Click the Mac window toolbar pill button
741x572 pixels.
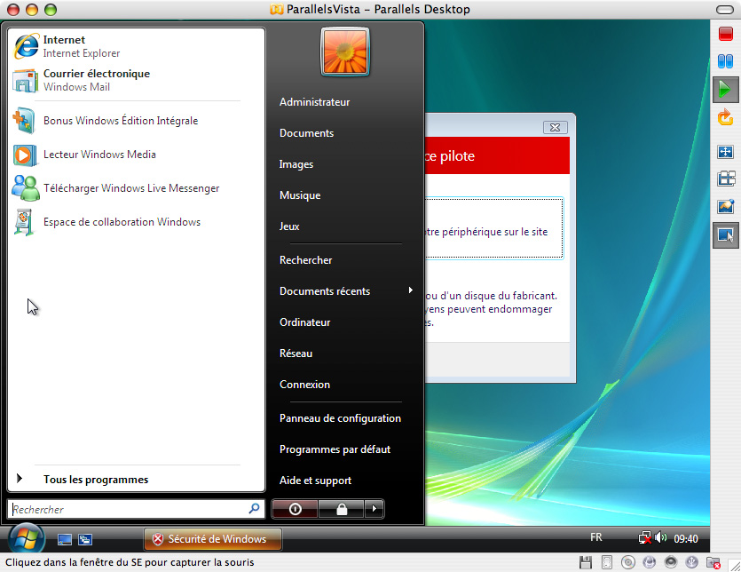pyautogui.click(x=725, y=10)
